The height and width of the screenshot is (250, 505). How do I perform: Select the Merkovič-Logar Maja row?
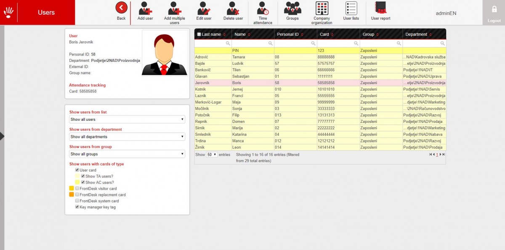[x=320, y=102]
